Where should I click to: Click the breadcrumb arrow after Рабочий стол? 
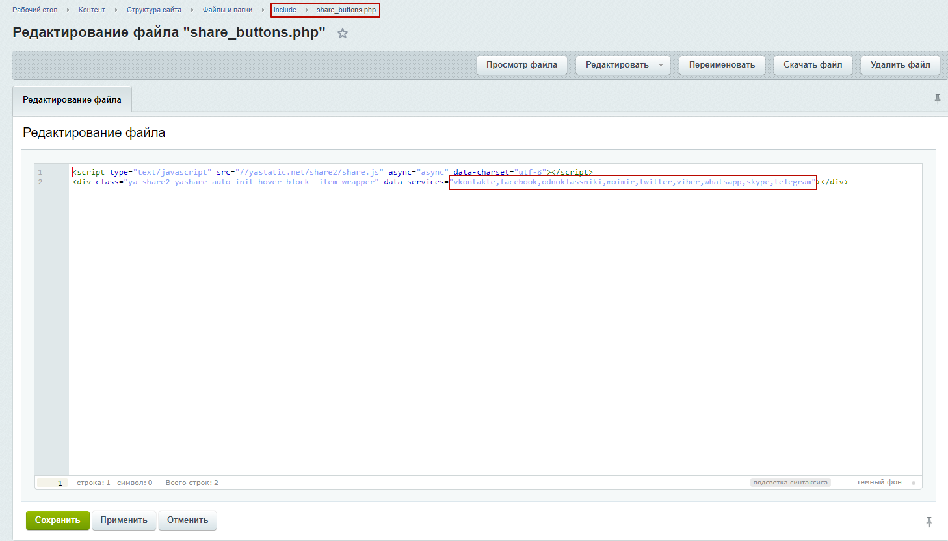tap(68, 10)
